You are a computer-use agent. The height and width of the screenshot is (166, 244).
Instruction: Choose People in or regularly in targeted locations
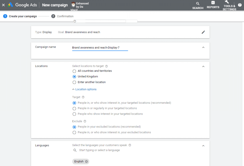[74, 108]
